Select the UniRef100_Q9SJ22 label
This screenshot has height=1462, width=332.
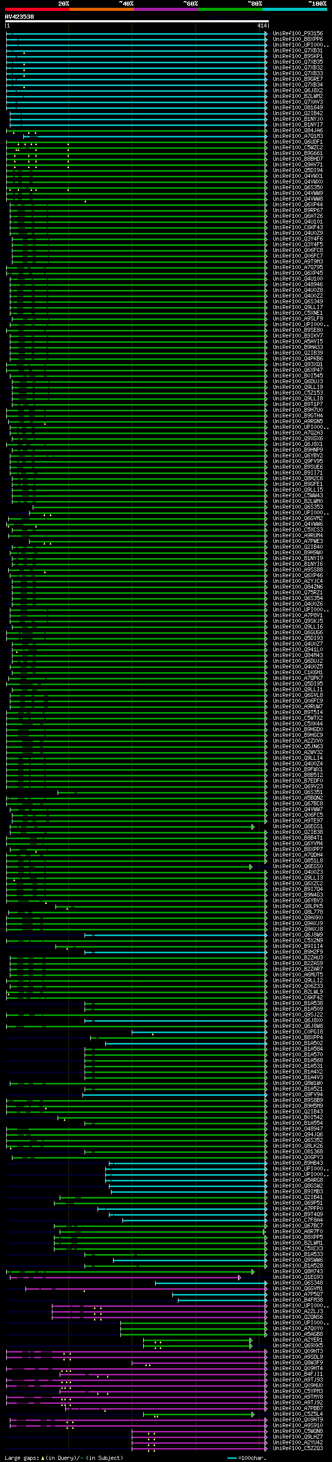pyautogui.click(x=297, y=1015)
